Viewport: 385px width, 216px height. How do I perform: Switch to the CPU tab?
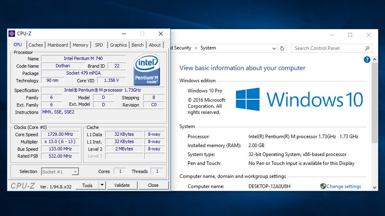click(x=18, y=45)
